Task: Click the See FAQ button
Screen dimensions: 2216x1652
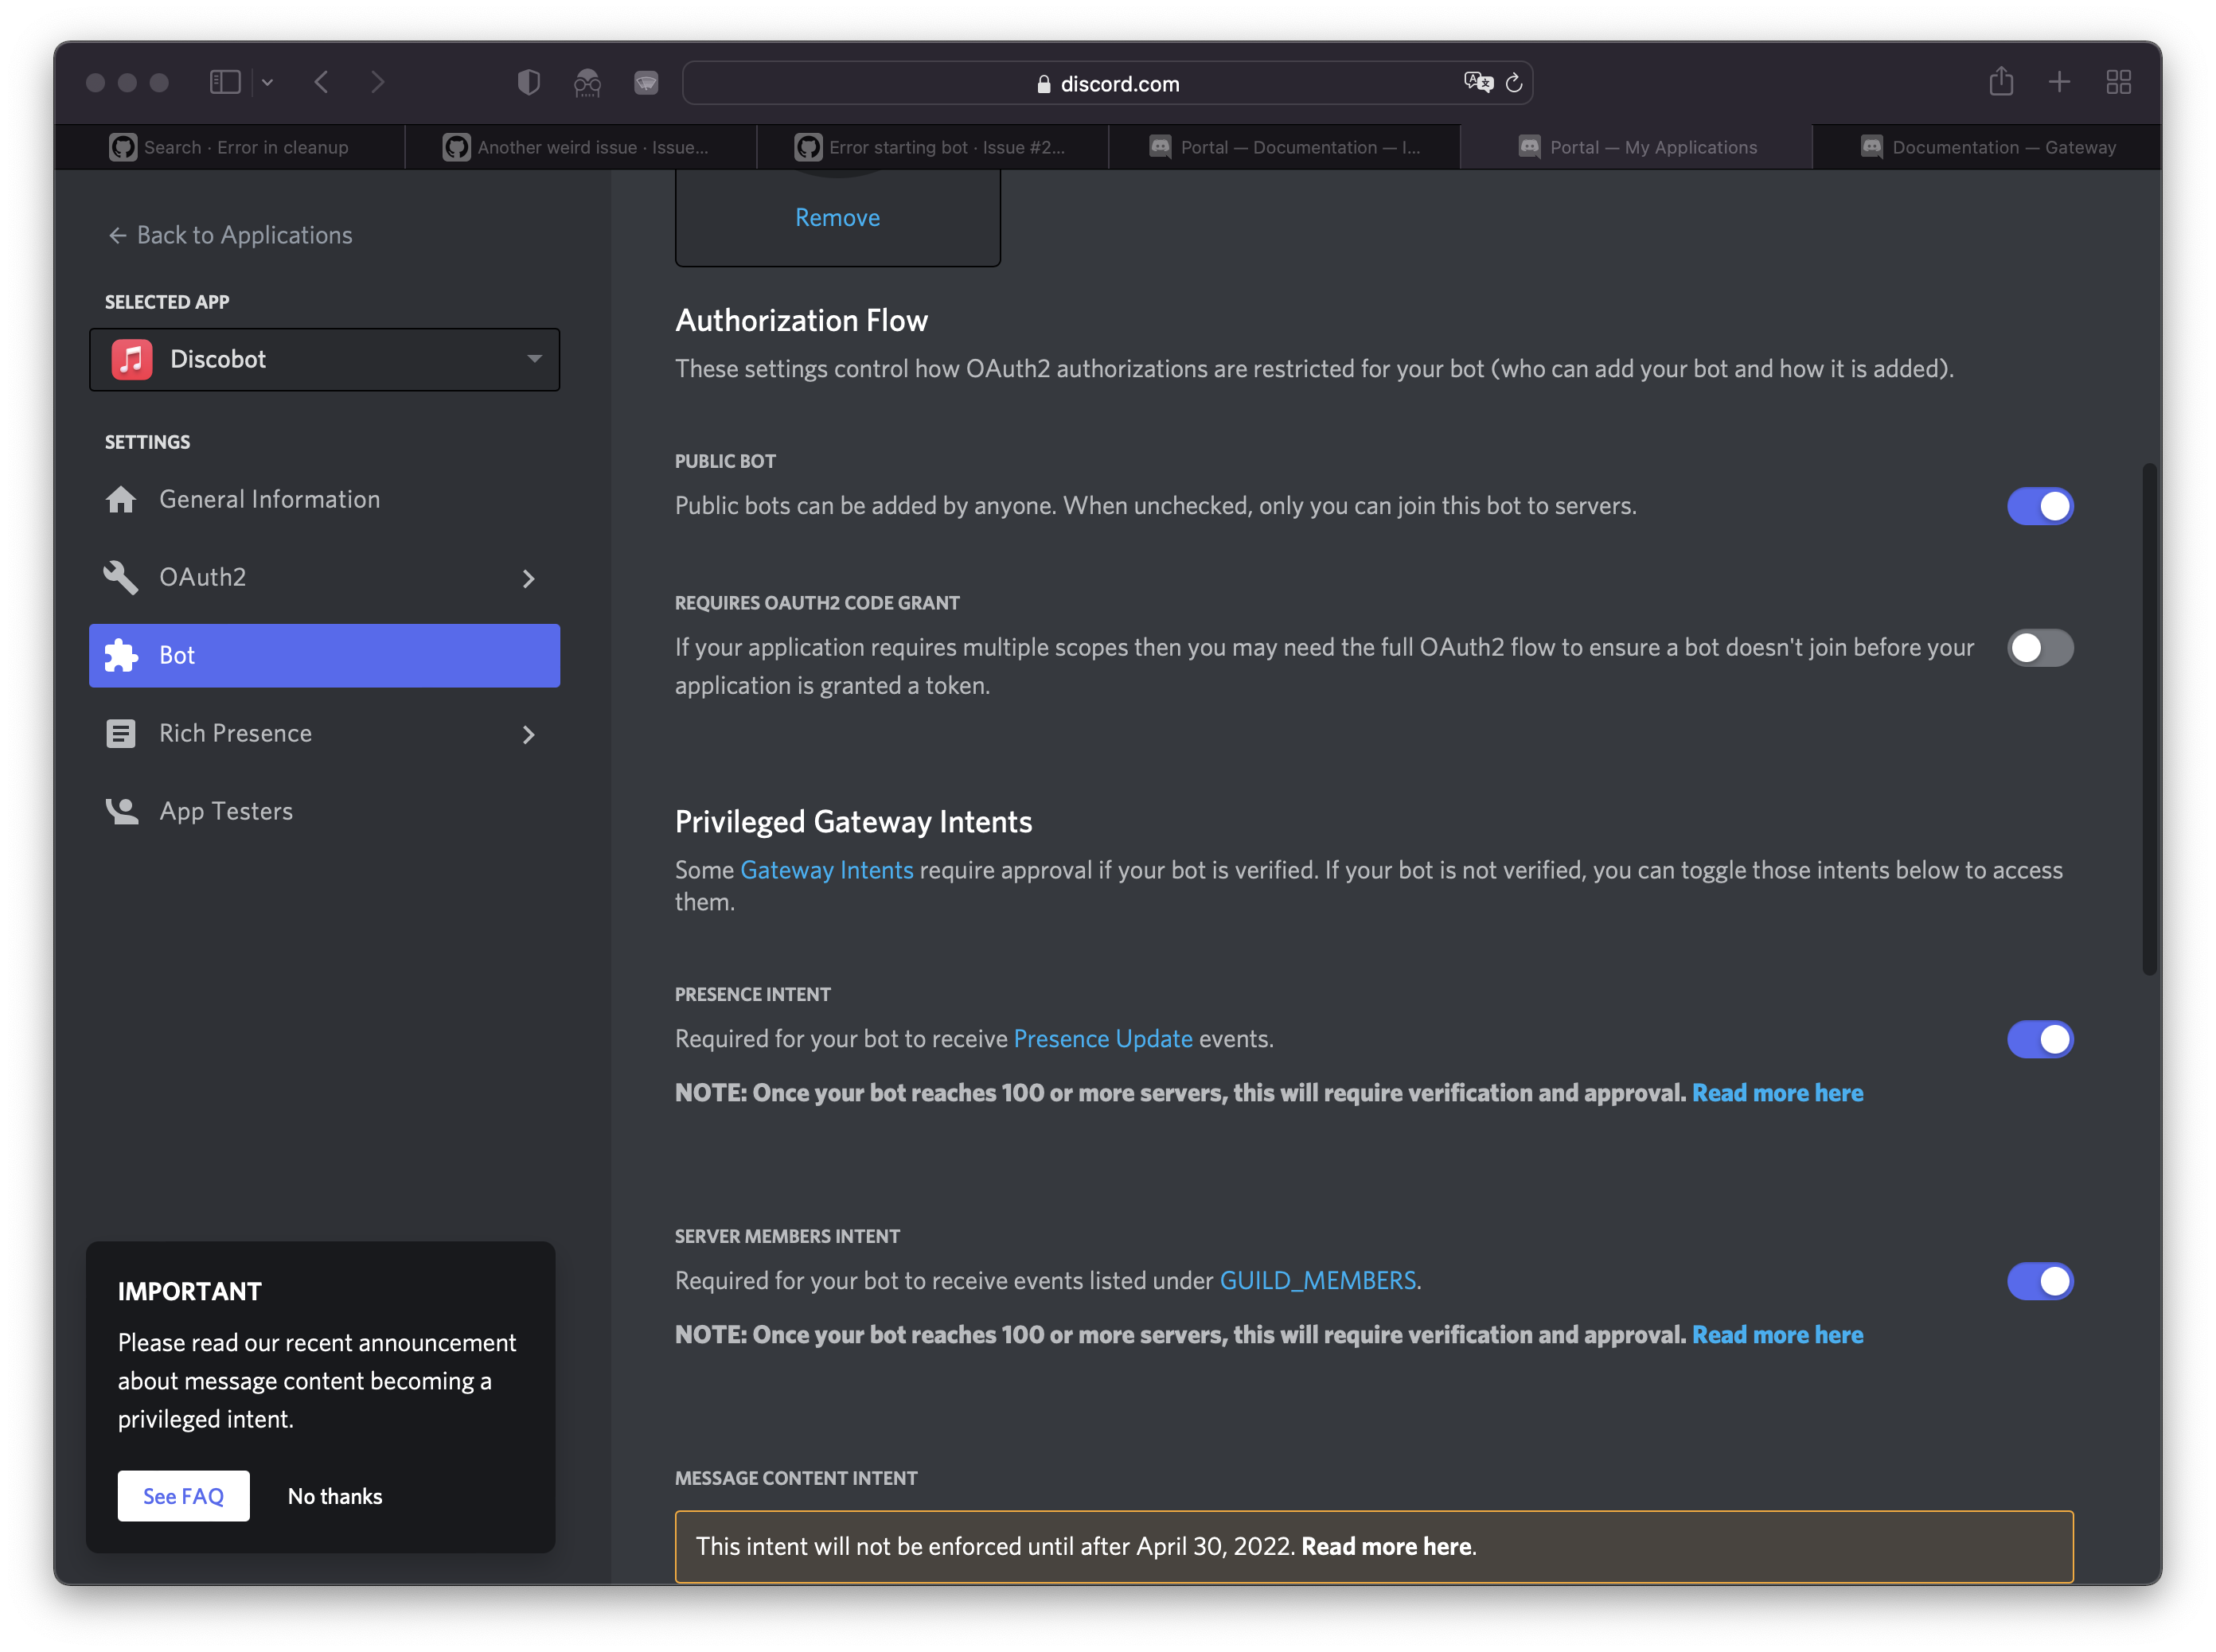Action: (x=183, y=1496)
